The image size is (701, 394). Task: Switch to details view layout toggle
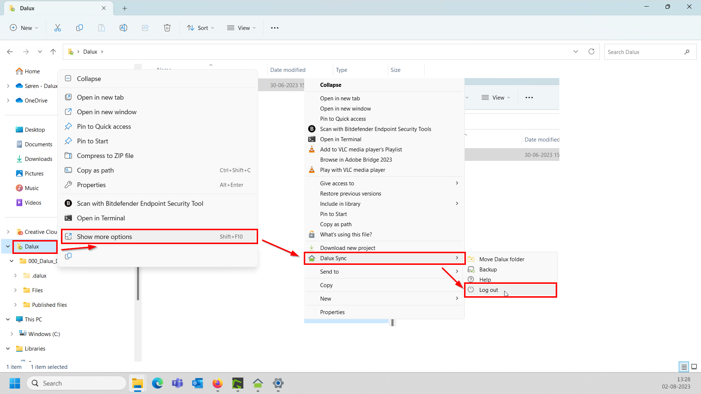(684, 367)
